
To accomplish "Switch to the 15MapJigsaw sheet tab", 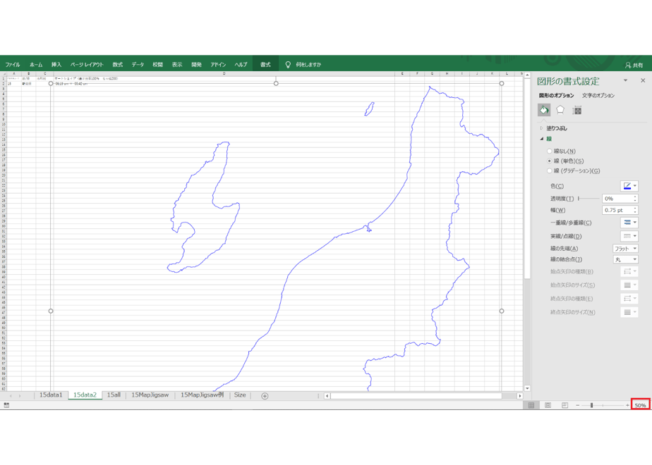I will pyautogui.click(x=150, y=395).
